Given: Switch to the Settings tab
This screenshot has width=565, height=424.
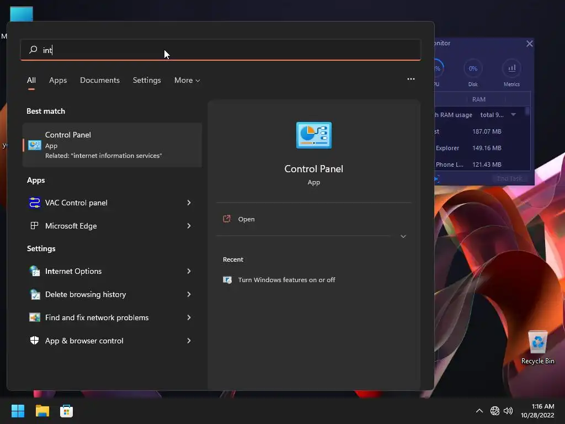Looking at the screenshot, I should point(147,80).
